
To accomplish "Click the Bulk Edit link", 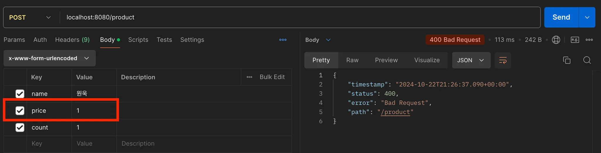I will (x=272, y=77).
